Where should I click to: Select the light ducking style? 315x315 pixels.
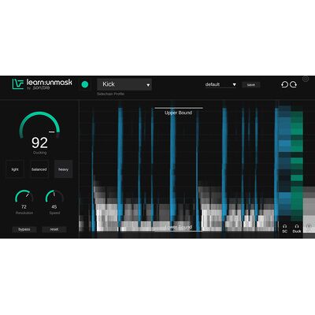click(x=15, y=169)
